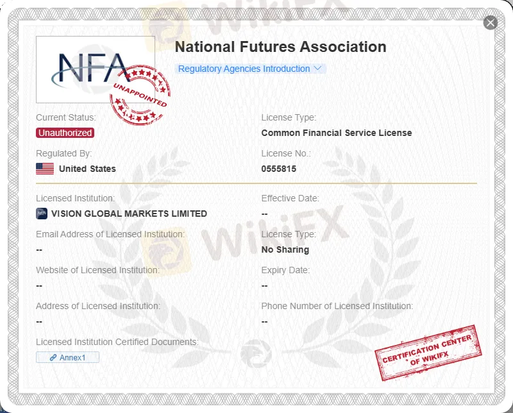This screenshot has height=413, width=513.
Task: Click the institution logo beside VISION GLOBAL MARKETS
Action: point(41,213)
